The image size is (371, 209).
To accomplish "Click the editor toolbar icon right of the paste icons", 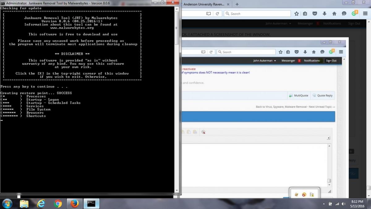I will coord(203,132).
